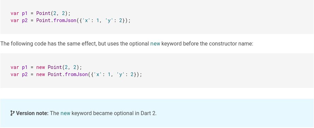The width and height of the screenshot is (314, 128).
Task: Click the 'y' string key in the second code block
Action: point(121,74)
